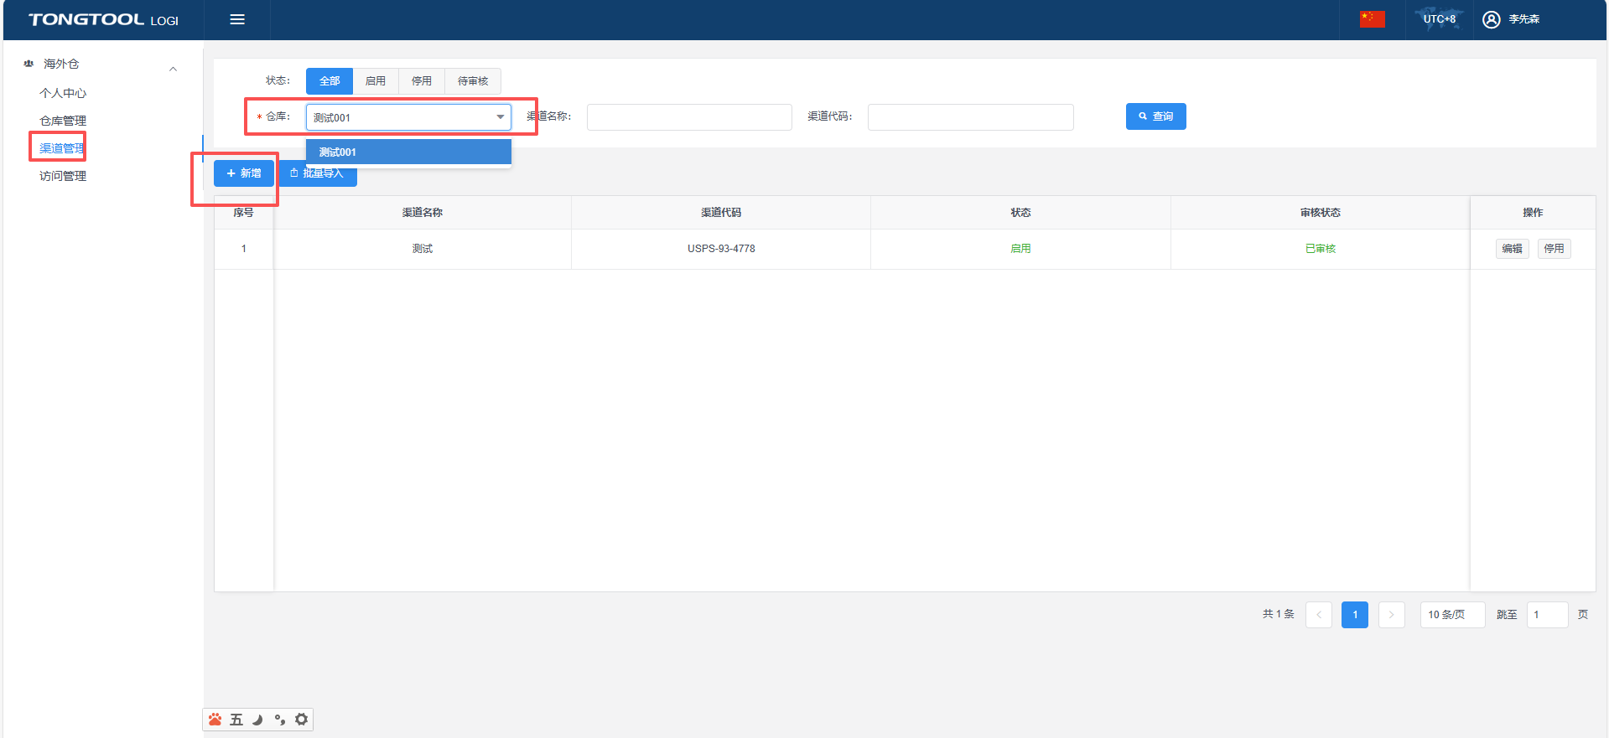Screen dimensions: 1609x738
Task: Choose 测试001 from the dropdown list
Action: click(x=408, y=152)
